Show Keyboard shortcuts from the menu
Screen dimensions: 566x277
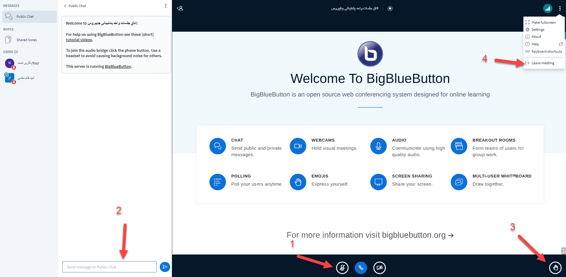pos(544,51)
